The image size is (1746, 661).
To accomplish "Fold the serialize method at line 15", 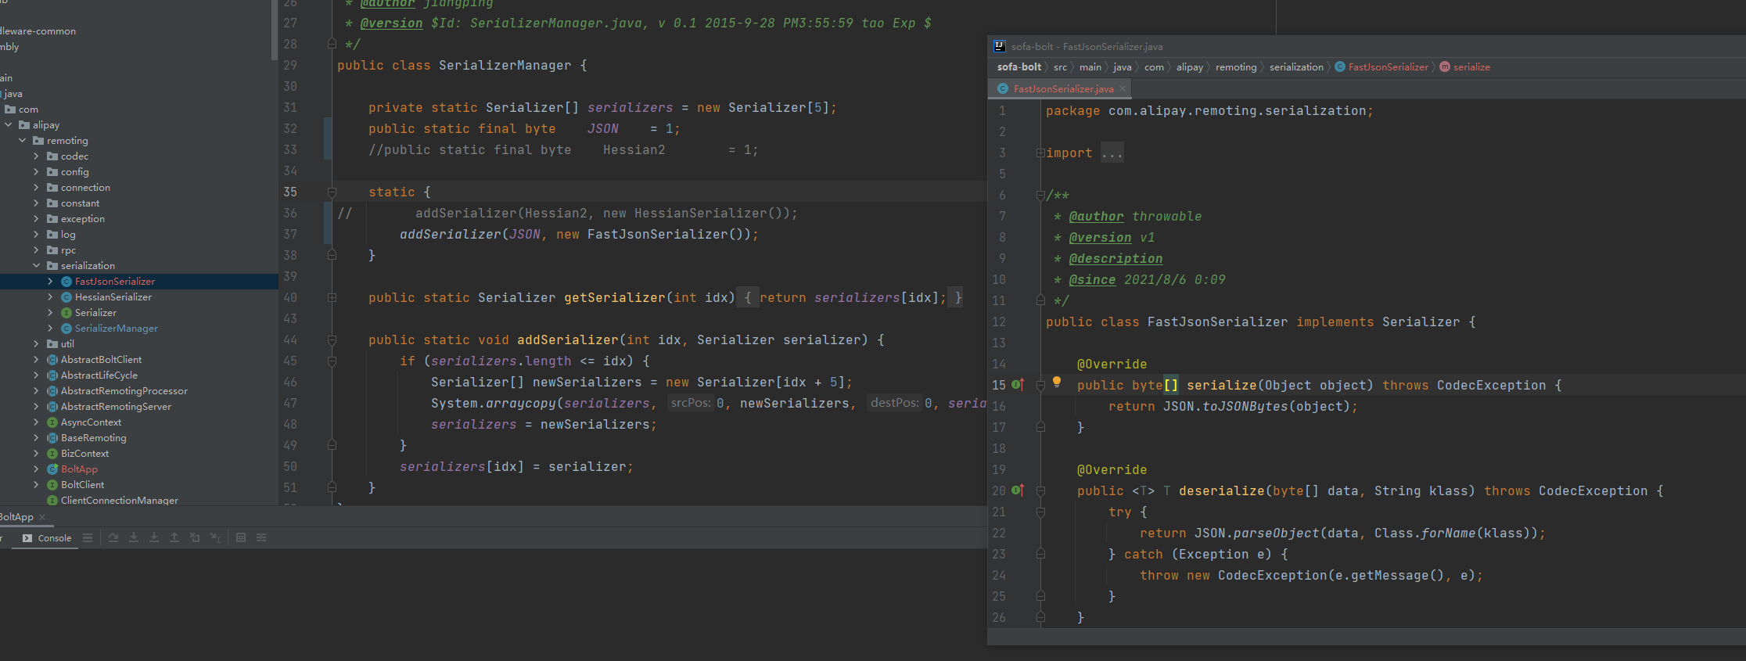I will 1040,386.
